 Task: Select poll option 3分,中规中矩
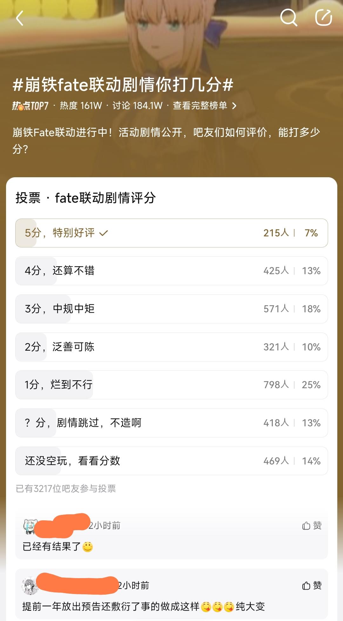(x=171, y=309)
